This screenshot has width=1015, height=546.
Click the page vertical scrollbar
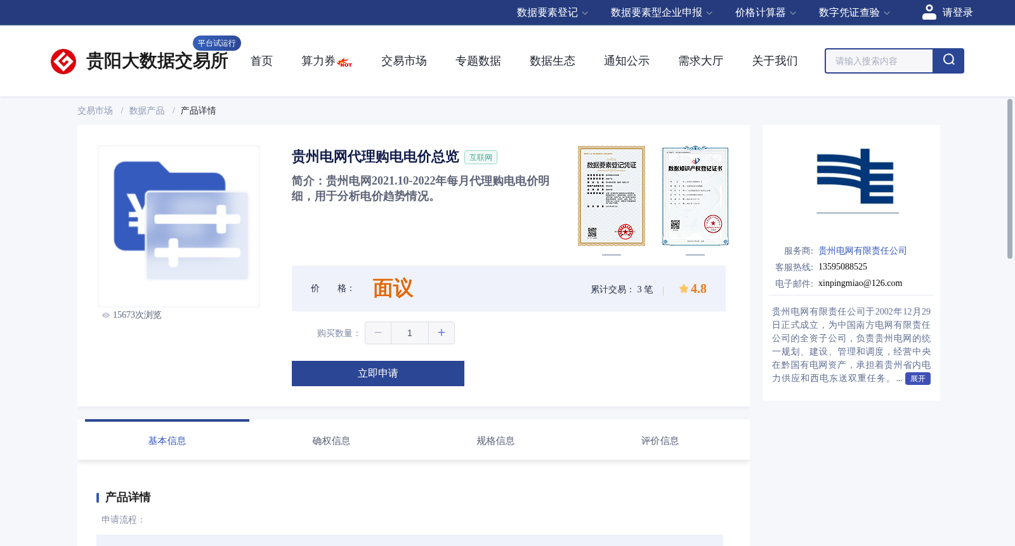[1010, 179]
